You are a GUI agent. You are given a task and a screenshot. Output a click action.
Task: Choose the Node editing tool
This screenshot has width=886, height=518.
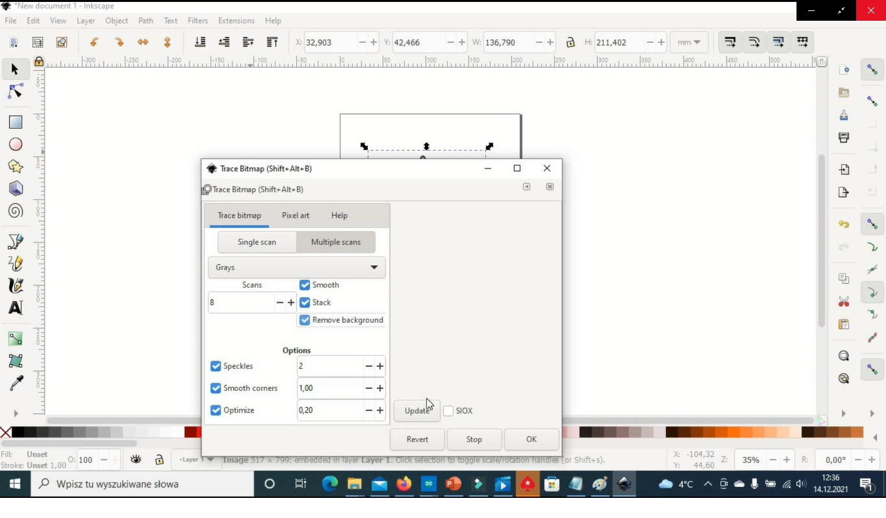pyautogui.click(x=15, y=91)
